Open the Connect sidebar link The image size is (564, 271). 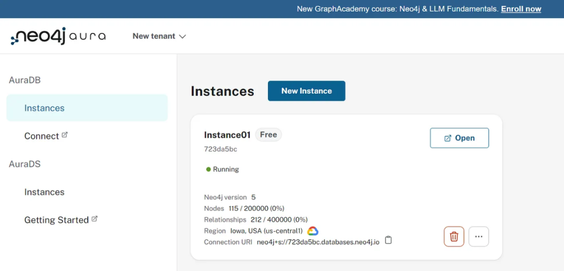click(x=45, y=136)
